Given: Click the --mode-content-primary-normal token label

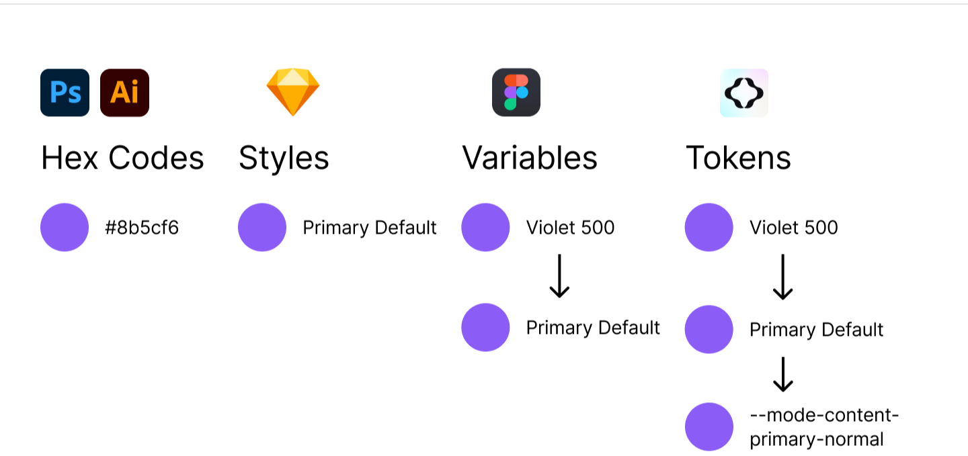Looking at the screenshot, I should click(824, 427).
